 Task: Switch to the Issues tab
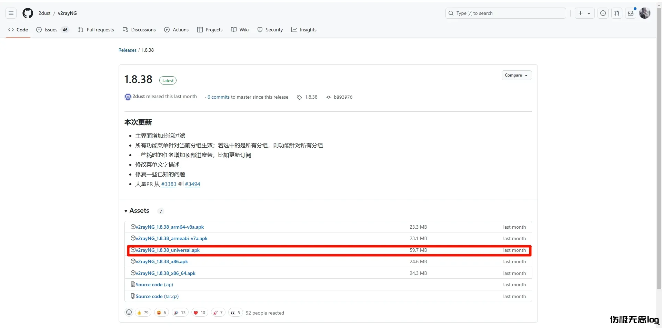(52, 30)
